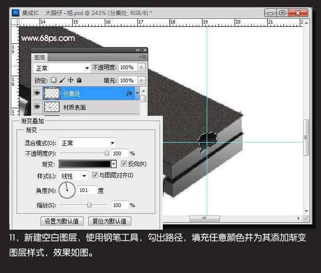The width and height of the screenshot is (321, 273).
Task: Click the lock image pixels brush icon
Action: click(62, 80)
